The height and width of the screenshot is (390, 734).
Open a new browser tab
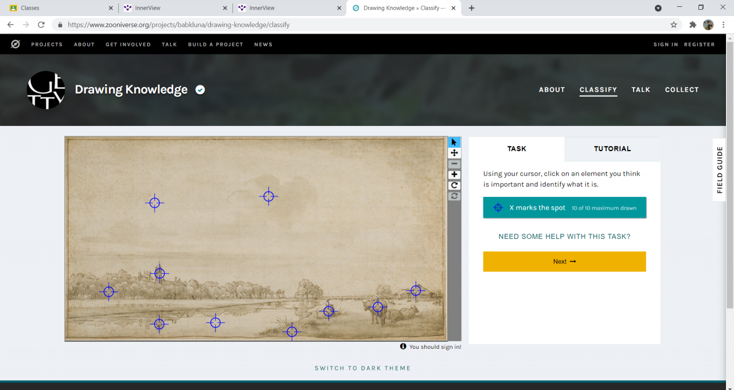(x=471, y=8)
